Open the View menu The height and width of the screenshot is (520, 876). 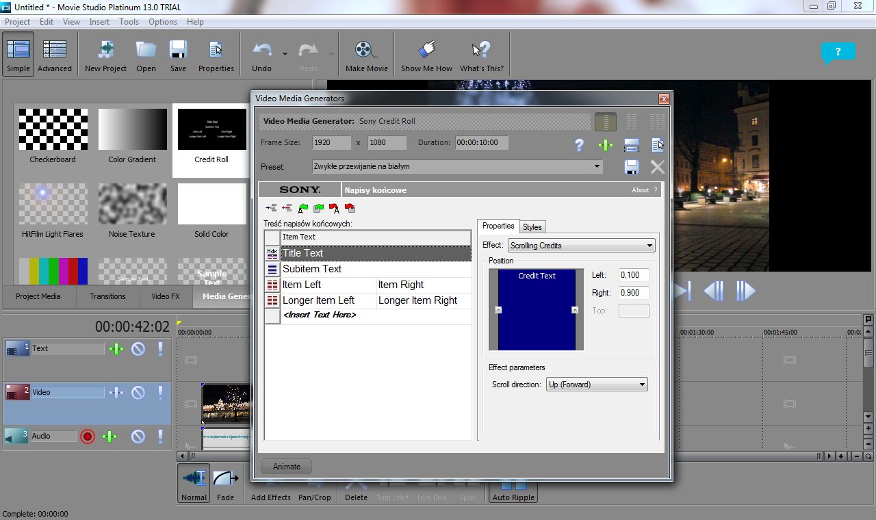[72, 22]
